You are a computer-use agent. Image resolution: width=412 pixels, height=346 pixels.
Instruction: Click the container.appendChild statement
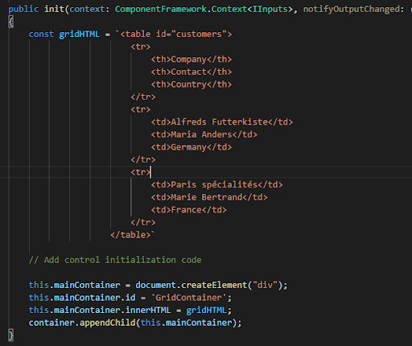135,323
